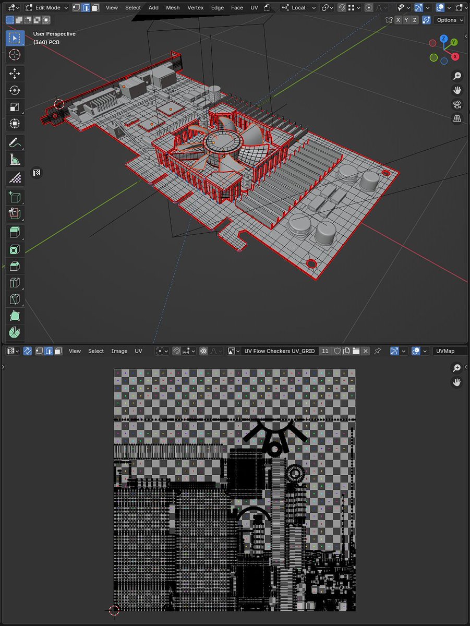The image size is (470, 626).
Task: Open image file with the folder icon
Action: click(x=356, y=351)
